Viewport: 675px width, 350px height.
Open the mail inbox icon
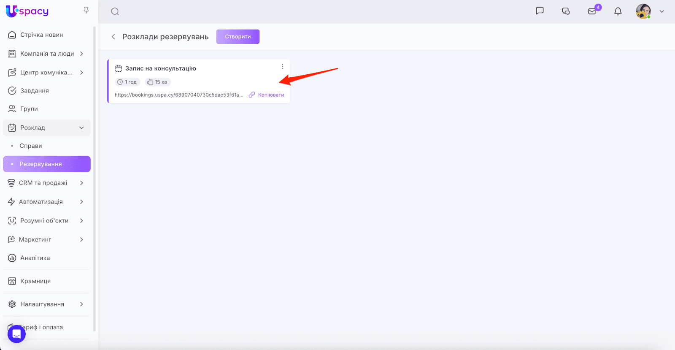pos(592,11)
